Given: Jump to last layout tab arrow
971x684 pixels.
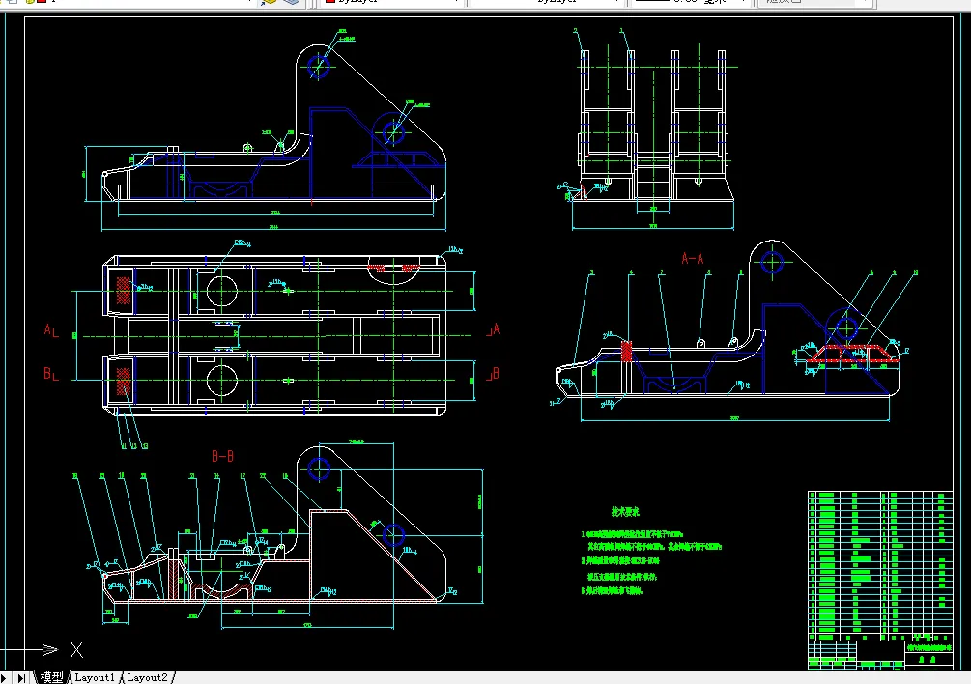Looking at the screenshot, I should (21, 678).
